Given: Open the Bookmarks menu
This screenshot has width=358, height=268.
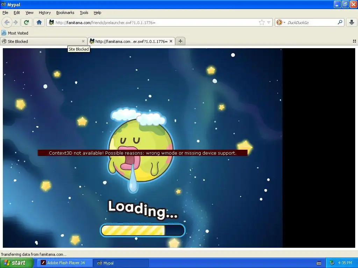Looking at the screenshot, I should [65, 13].
